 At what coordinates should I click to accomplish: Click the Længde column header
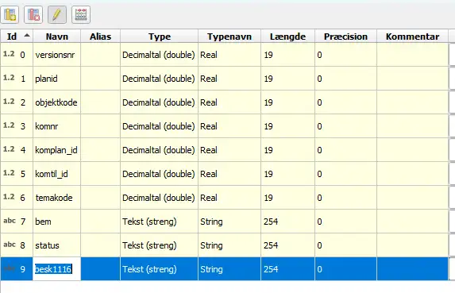point(287,37)
